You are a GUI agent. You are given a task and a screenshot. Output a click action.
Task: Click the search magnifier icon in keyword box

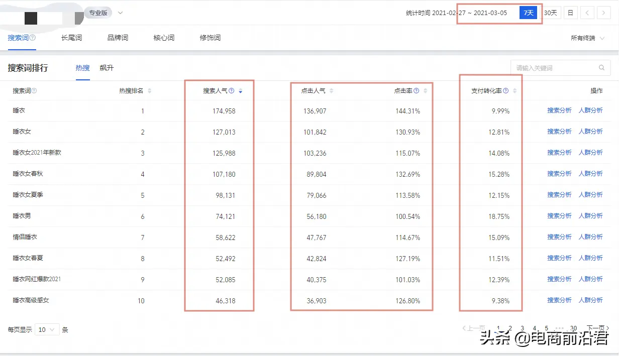(601, 68)
